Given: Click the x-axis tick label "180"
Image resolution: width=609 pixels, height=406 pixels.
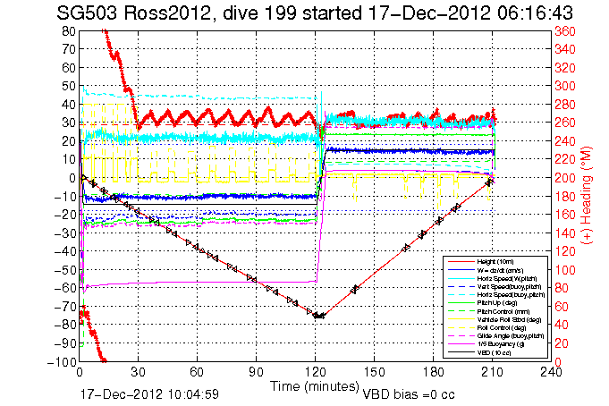Looking at the screenshot, I should (434, 372).
